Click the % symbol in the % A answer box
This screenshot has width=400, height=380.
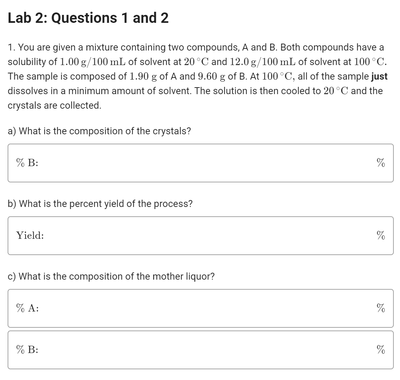380,308
